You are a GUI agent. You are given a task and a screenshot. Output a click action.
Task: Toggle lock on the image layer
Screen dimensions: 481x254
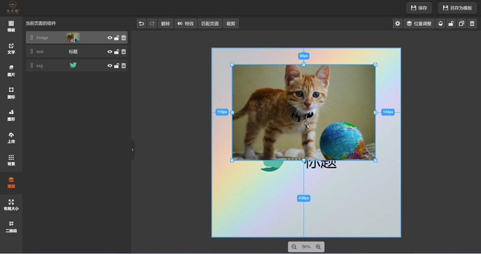[116, 38]
